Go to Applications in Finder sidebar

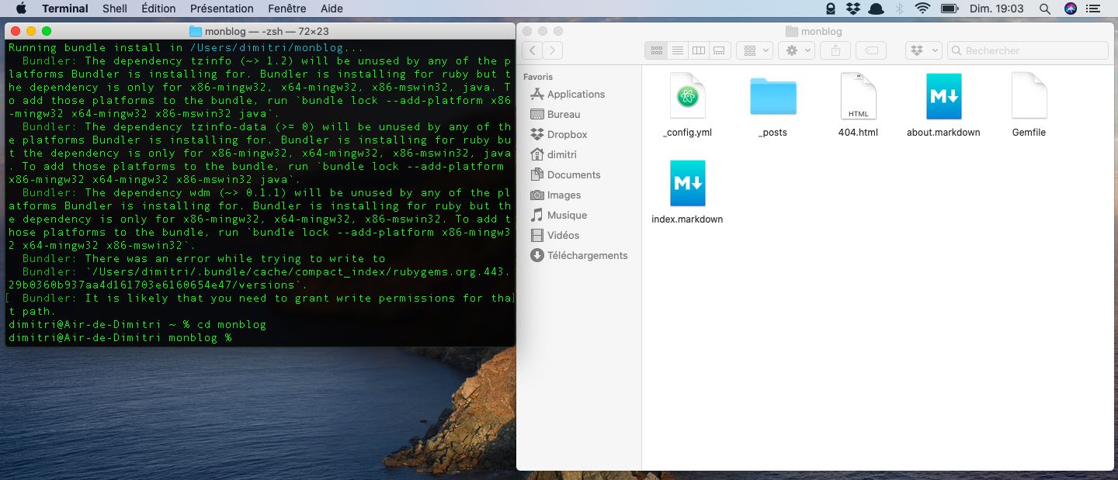pyautogui.click(x=575, y=94)
